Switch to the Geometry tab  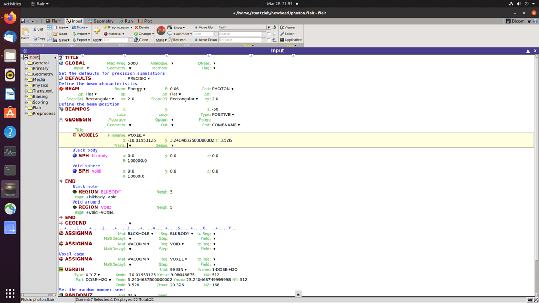click(100, 21)
